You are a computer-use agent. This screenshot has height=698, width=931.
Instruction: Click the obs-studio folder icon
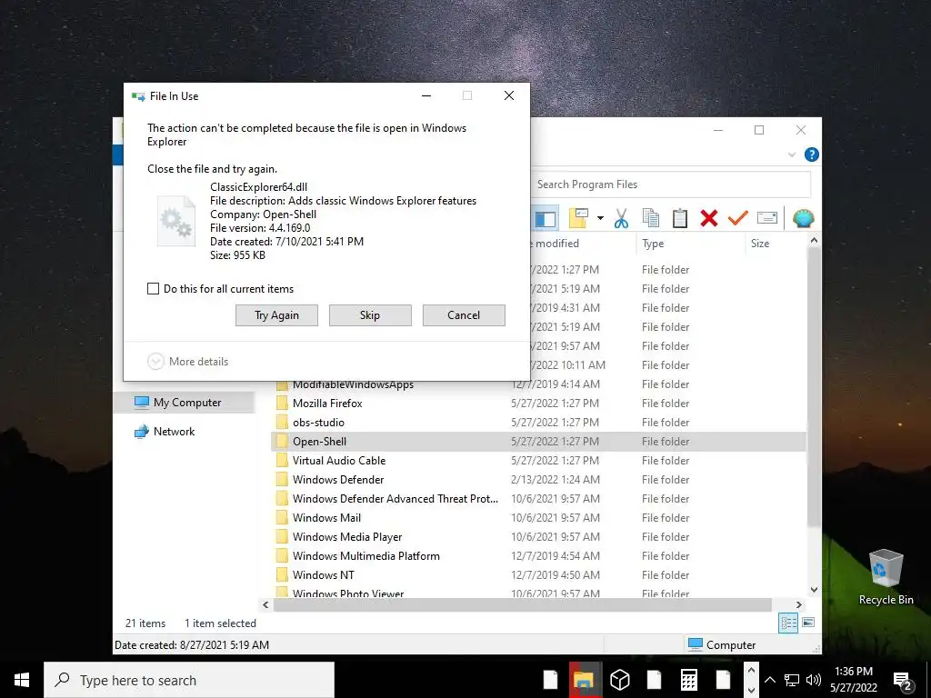click(282, 422)
